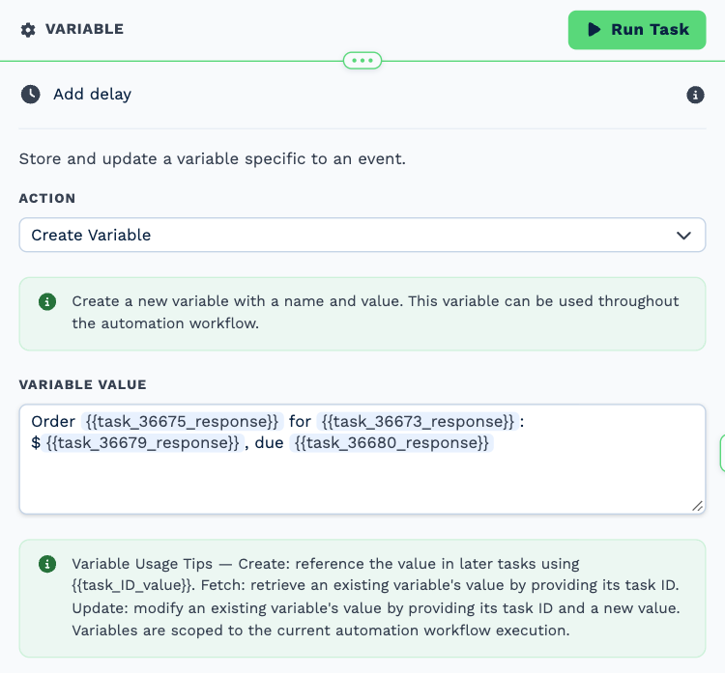Select the {{task_36679_response}} token

point(142,442)
